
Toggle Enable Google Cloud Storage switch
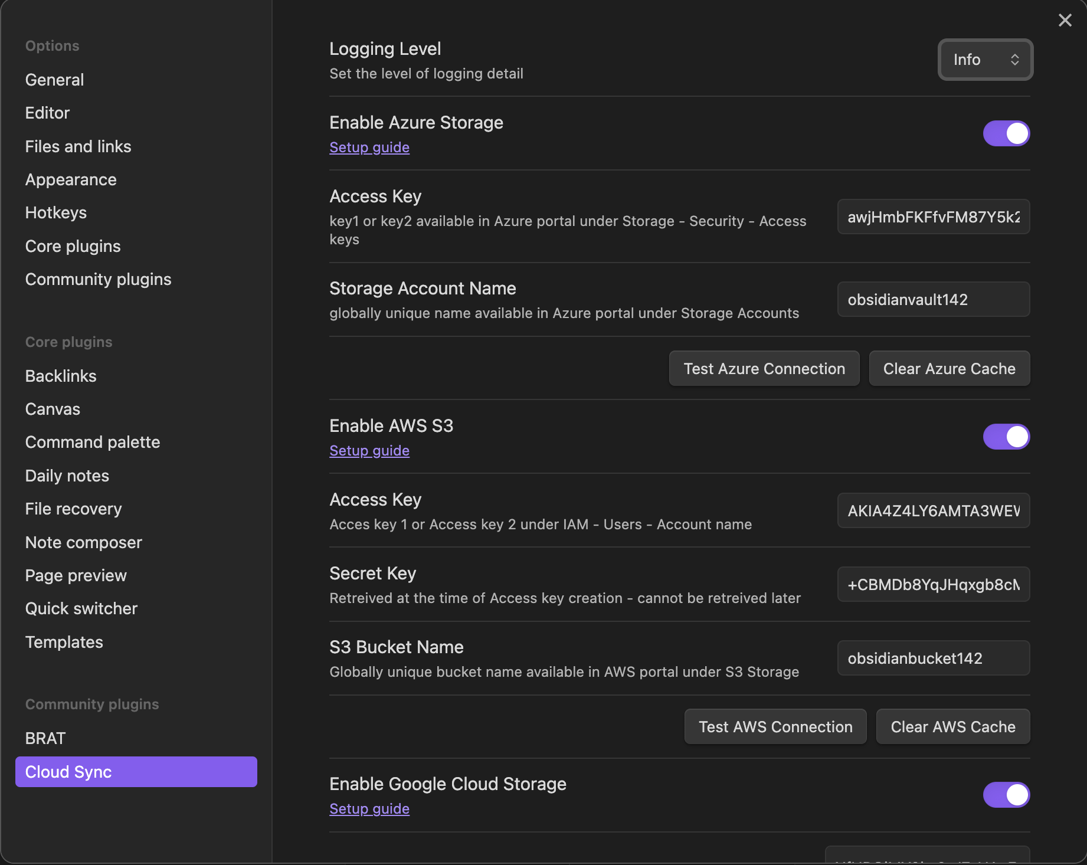pos(1006,795)
